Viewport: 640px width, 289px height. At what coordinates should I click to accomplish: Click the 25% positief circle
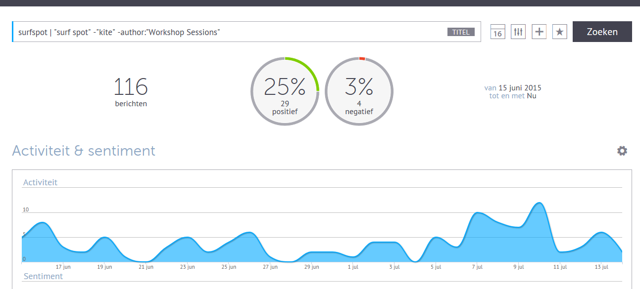click(x=285, y=91)
